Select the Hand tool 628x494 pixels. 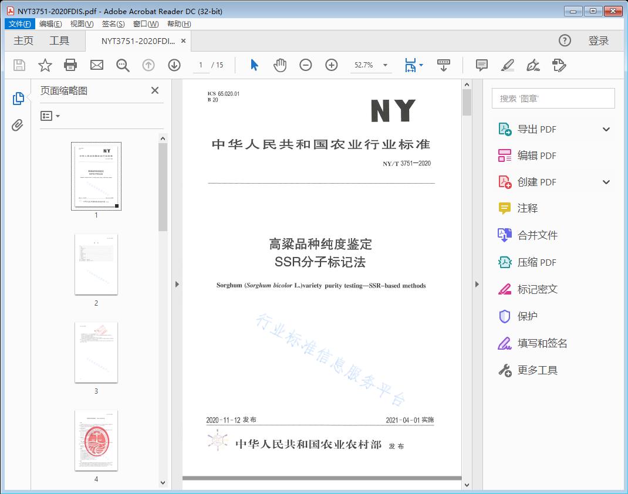point(280,65)
